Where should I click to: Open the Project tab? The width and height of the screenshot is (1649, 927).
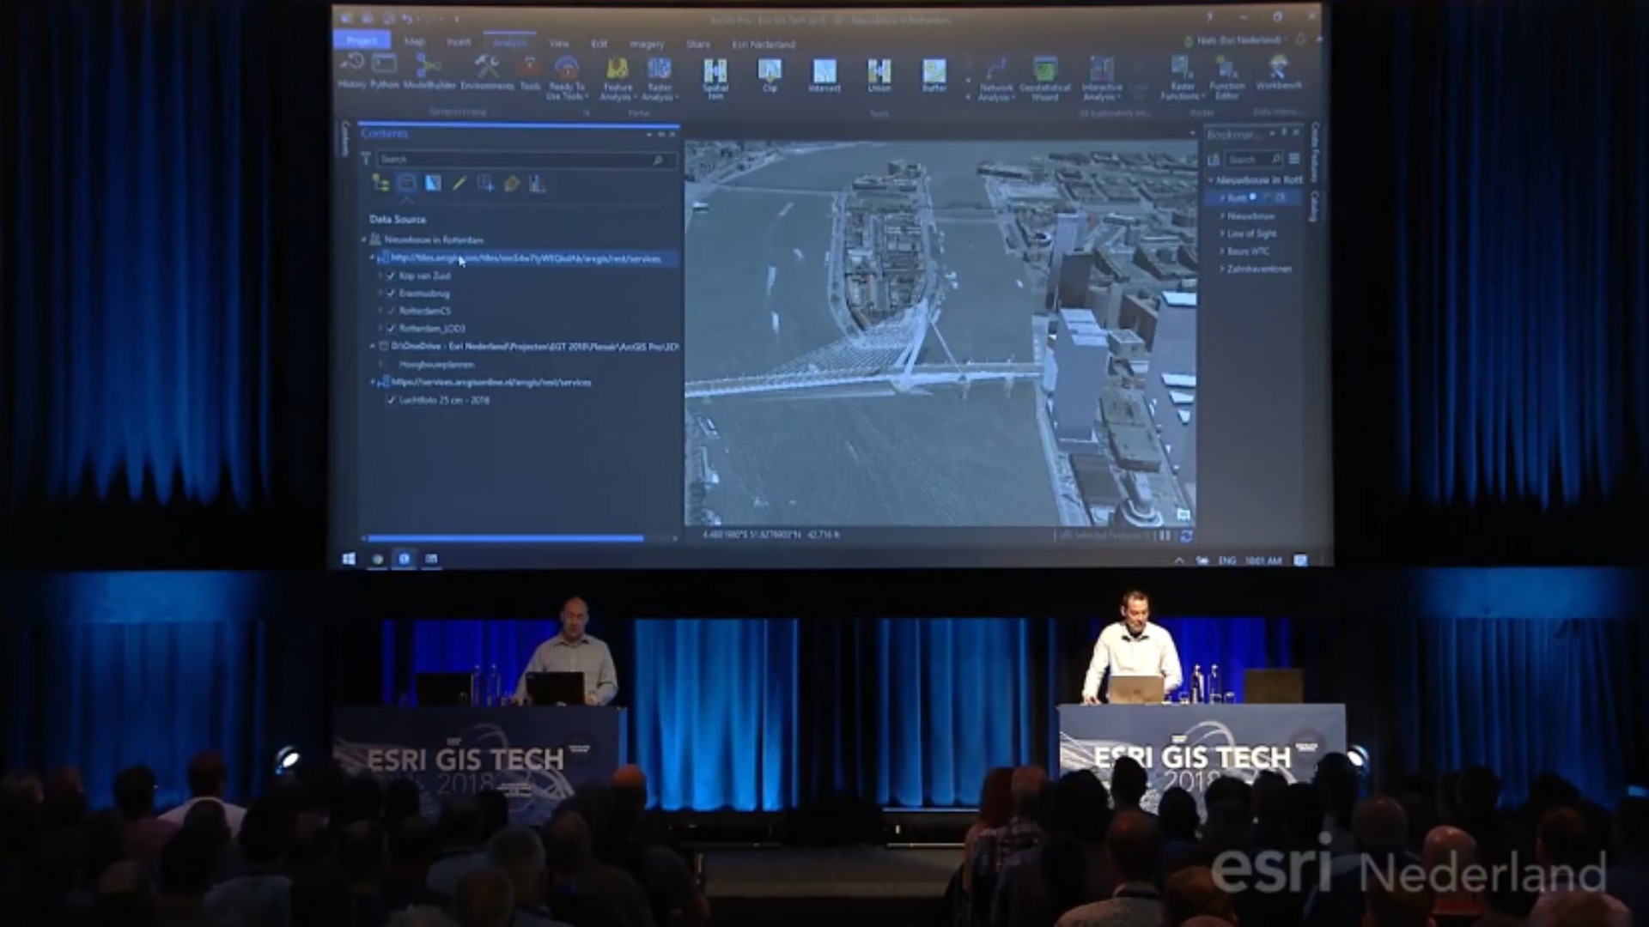click(362, 40)
